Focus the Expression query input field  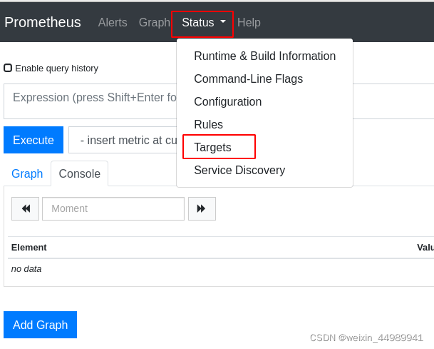point(91,101)
